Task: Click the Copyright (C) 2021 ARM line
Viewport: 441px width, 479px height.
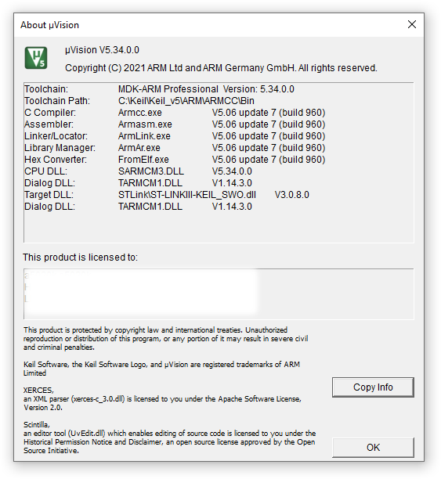Action: point(221,68)
